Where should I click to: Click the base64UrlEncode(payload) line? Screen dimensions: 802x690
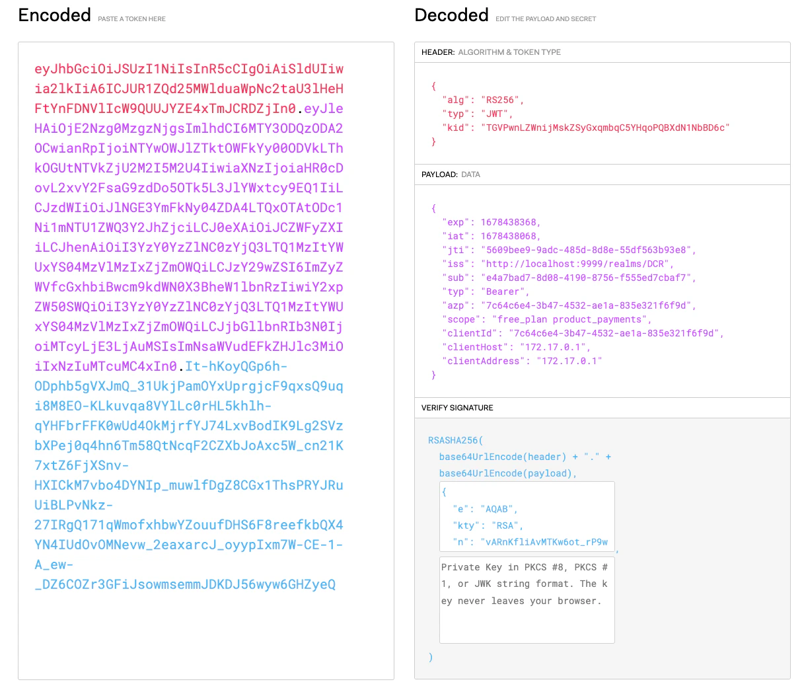click(508, 473)
